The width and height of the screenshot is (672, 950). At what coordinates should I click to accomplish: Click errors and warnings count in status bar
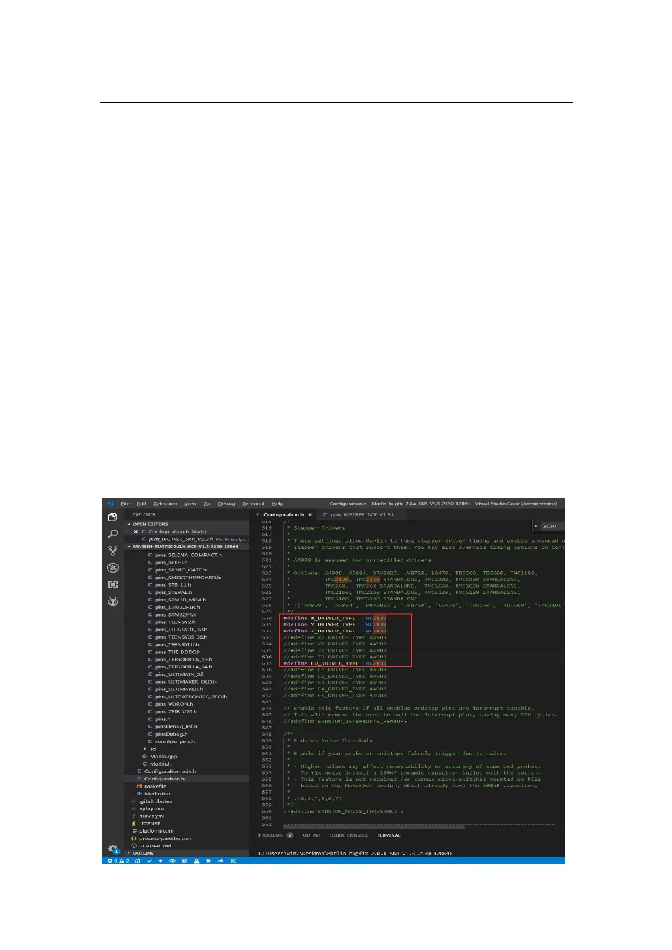(x=118, y=861)
